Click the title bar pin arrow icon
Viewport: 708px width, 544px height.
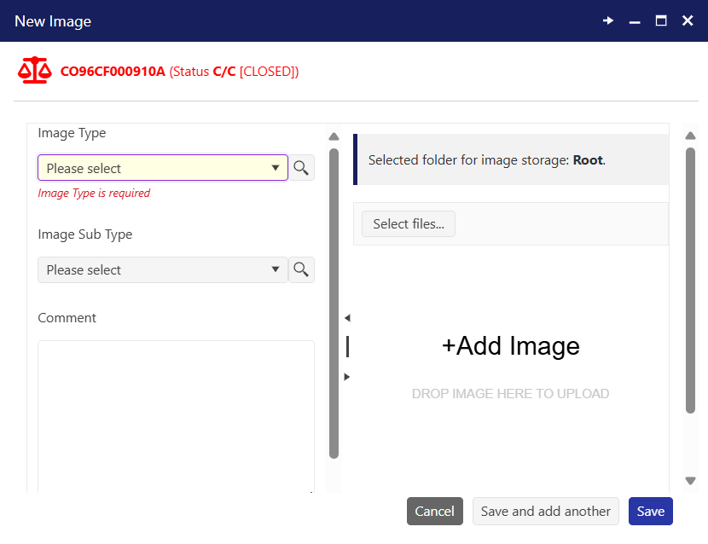pos(608,20)
